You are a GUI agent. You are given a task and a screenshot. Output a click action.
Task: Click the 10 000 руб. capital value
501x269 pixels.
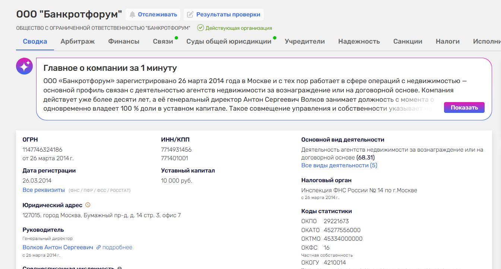pyautogui.click(x=177, y=181)
